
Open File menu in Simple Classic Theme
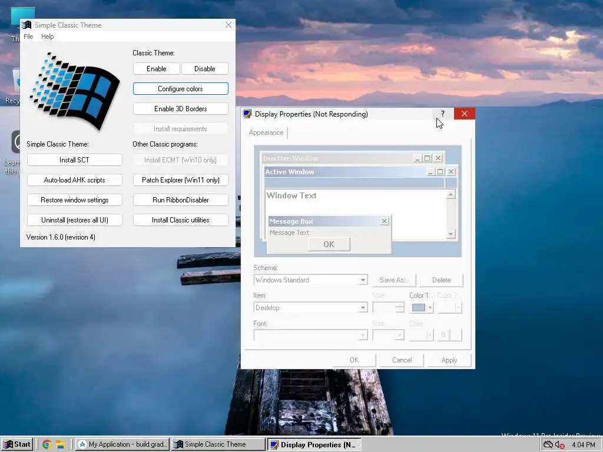point(28,36)
